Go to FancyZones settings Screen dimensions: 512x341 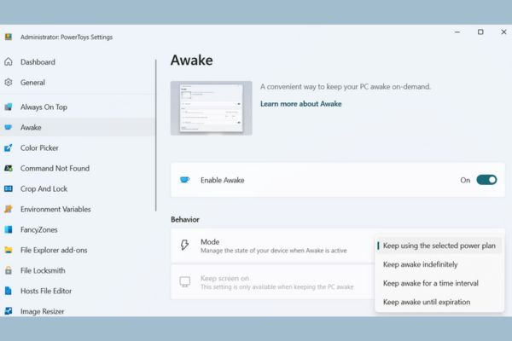[77, 229]
